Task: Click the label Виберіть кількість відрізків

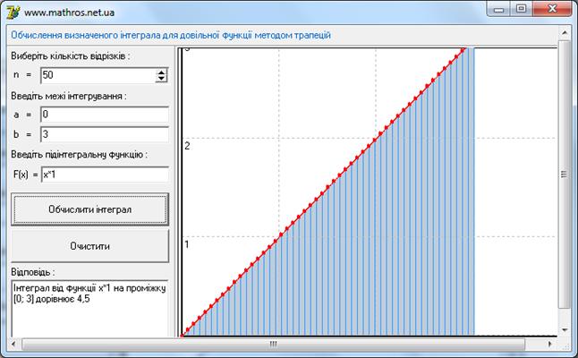Action: (x=70, y=56)
